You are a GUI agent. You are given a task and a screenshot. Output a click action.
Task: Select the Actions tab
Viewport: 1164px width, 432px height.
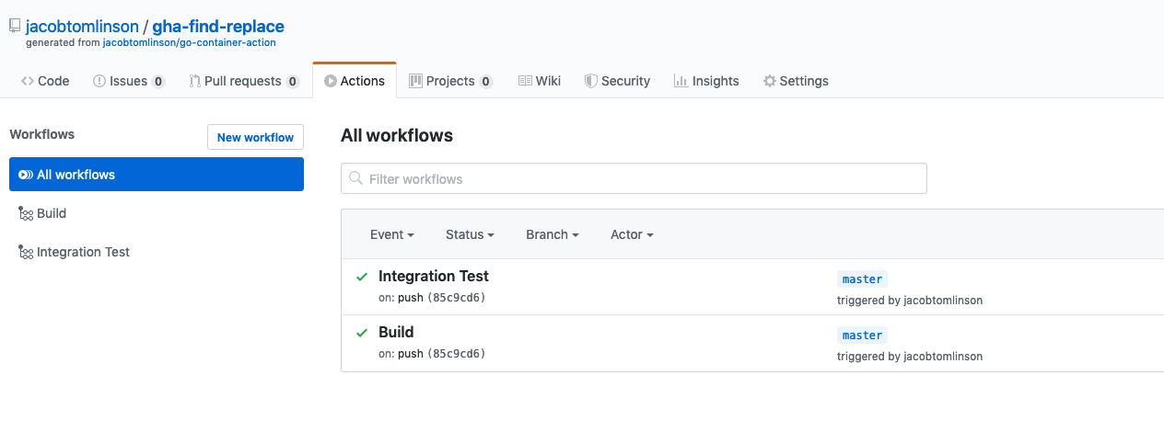pos(355,81)
